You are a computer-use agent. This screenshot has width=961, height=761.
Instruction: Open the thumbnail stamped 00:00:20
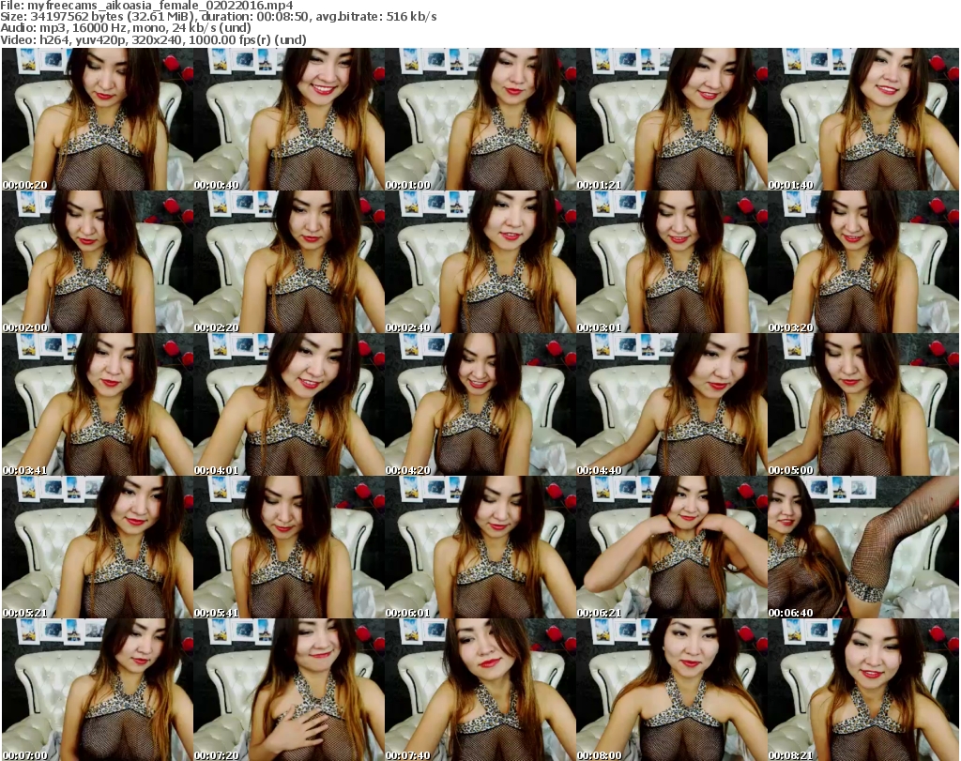point(98,119)
